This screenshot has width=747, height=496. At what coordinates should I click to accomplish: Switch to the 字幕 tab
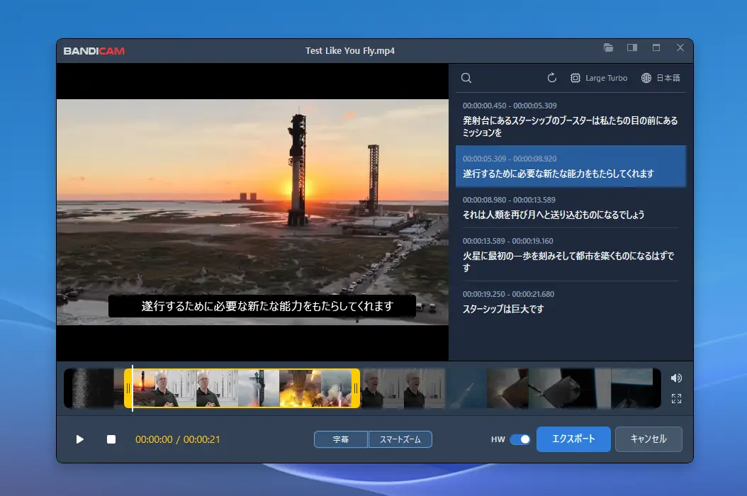341,439
